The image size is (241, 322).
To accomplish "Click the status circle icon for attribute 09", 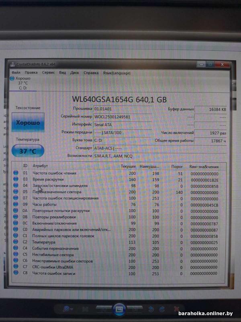I will [x=16, y=204].
